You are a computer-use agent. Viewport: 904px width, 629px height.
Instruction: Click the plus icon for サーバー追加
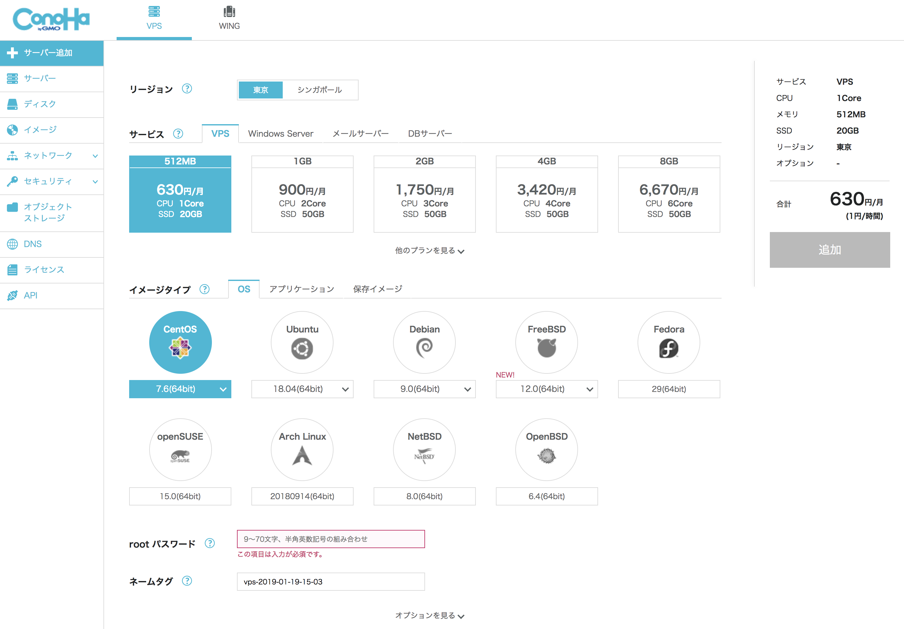[13, 53]
